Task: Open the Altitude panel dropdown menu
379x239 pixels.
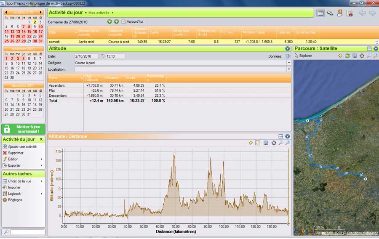Action: [x=287, y=48]
